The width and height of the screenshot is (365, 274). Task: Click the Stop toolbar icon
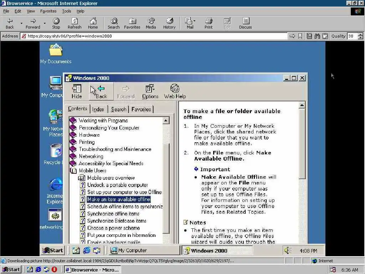coord(56,23)
